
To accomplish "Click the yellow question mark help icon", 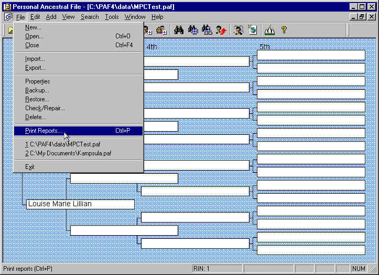I will pos(284,30).
